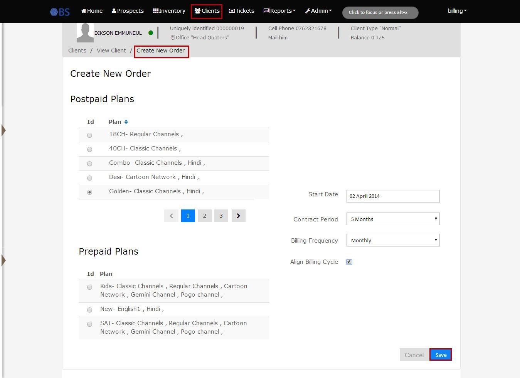Open the Admin menu

pyautogui.click(x=318, y=11)
